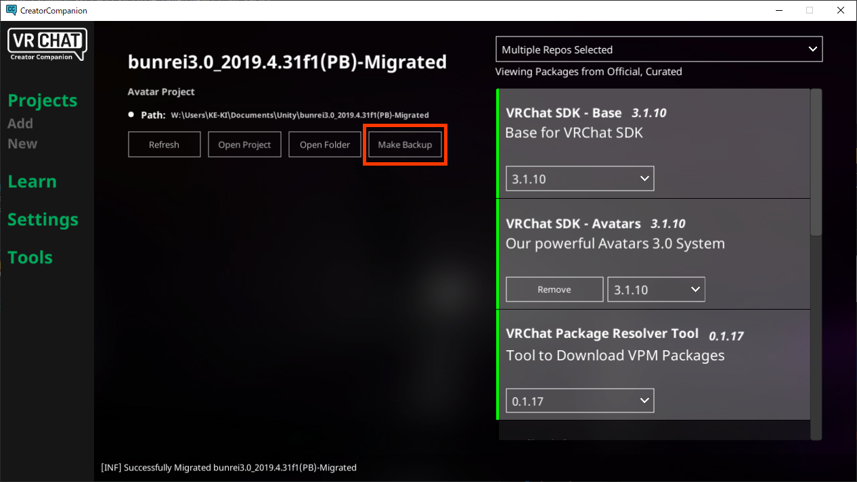Viewport: 857px width, 482px height.
Task: Select New under Projects
Action: pyautogui.click(x=22, y=144)
